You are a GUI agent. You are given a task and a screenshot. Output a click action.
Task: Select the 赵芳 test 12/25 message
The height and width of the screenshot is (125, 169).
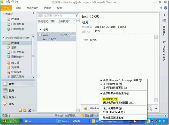pyautogui.click(x=57, y=37)
